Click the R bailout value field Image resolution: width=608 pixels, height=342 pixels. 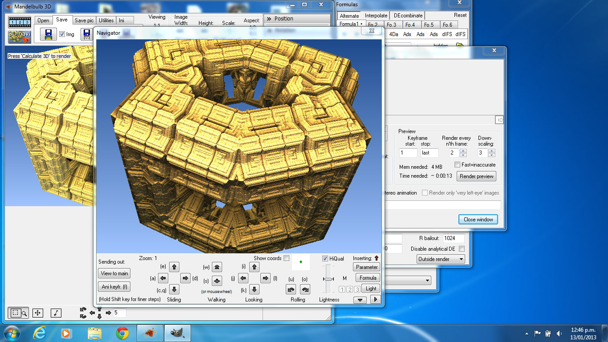point(454,238)
